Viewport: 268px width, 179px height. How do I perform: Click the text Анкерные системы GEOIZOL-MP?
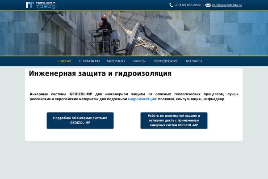[x=61, y=94]
